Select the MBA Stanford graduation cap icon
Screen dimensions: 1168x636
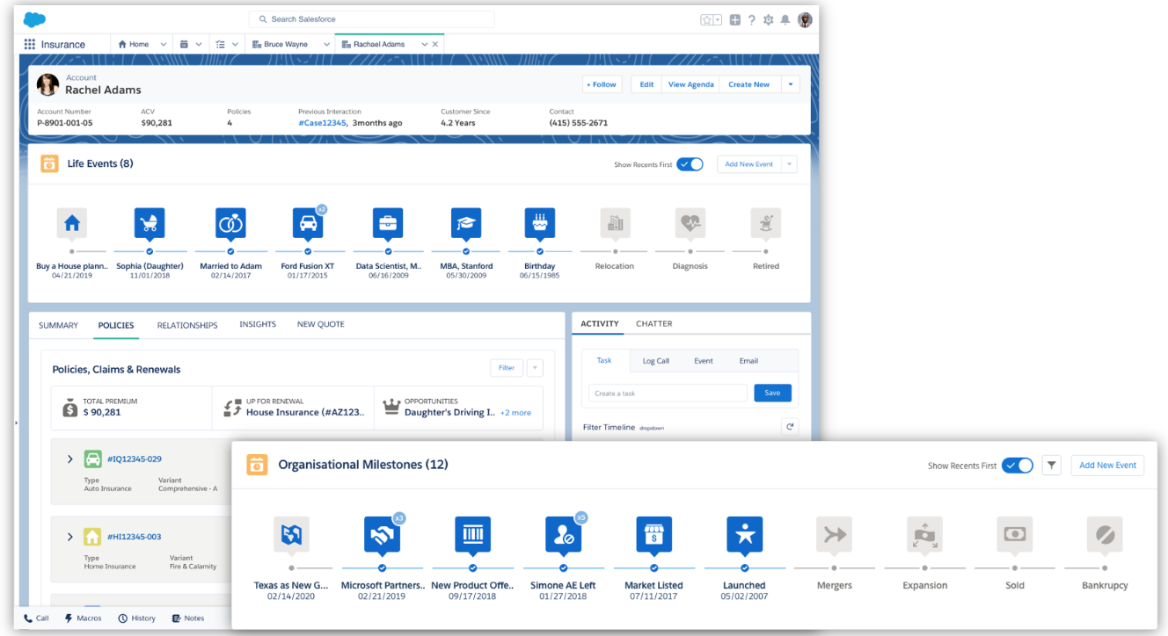coord(465,223)
